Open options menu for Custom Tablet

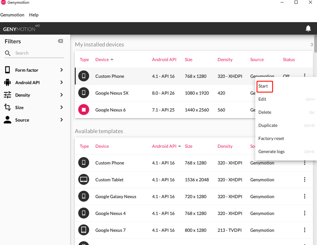[305, 179]
